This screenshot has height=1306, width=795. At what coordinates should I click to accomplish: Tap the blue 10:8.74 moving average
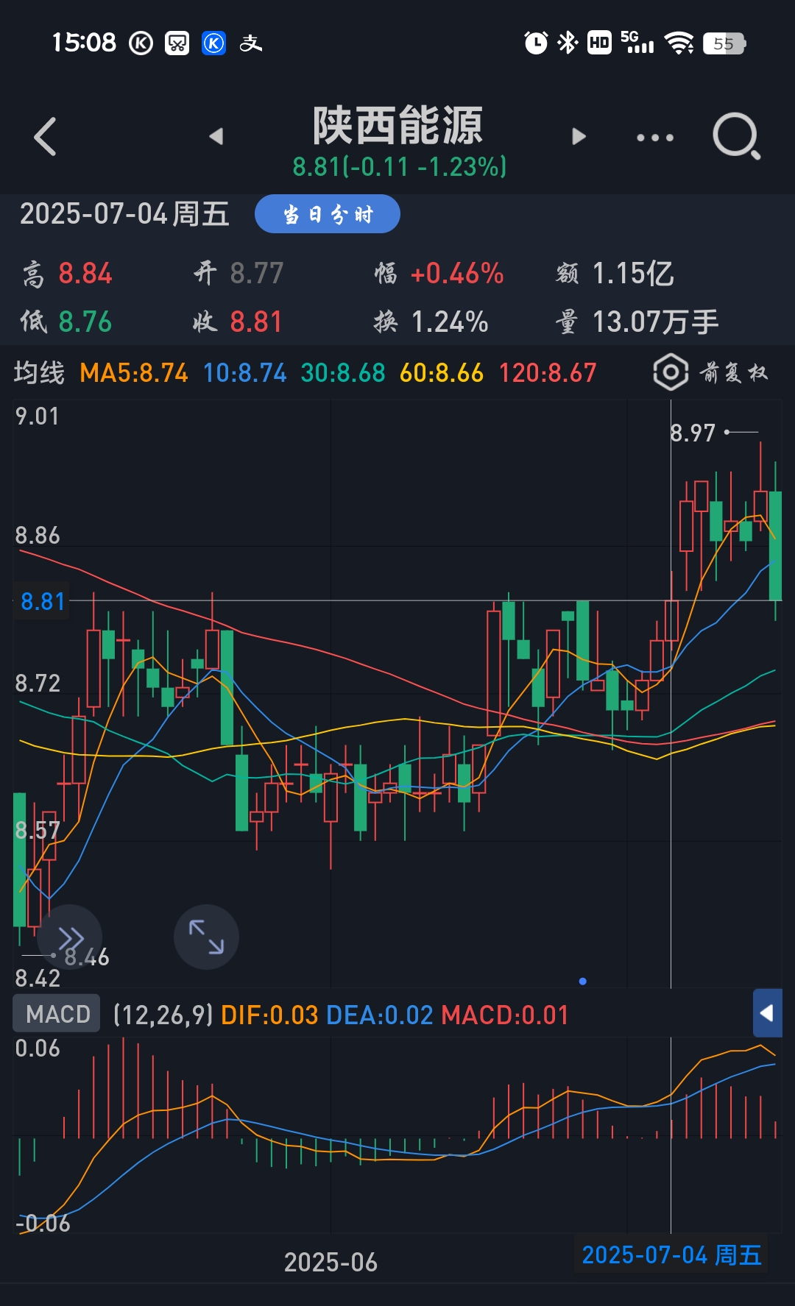click(244, 373)
